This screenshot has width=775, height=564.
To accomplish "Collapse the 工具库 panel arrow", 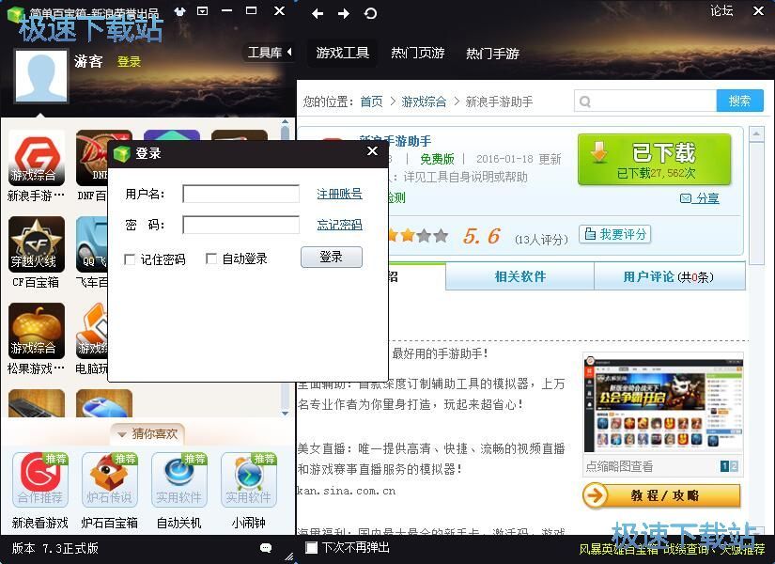I will [x=289, y=52].
